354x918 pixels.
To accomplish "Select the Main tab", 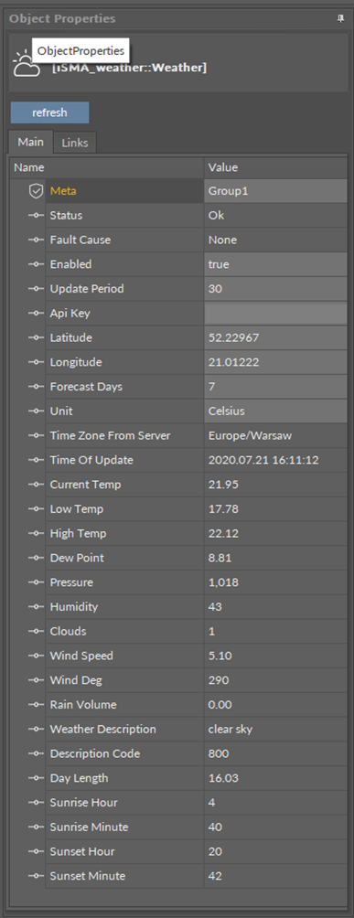I will (30, 142).
